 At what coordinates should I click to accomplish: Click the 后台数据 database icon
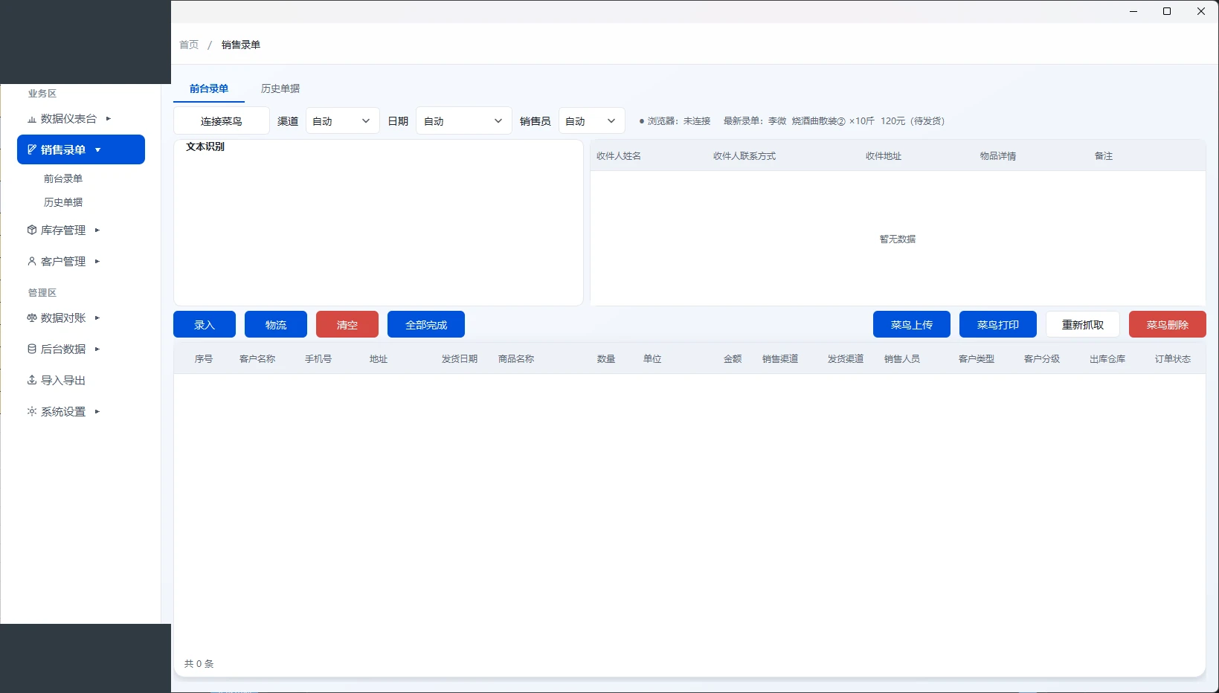(x=32, y=349)
